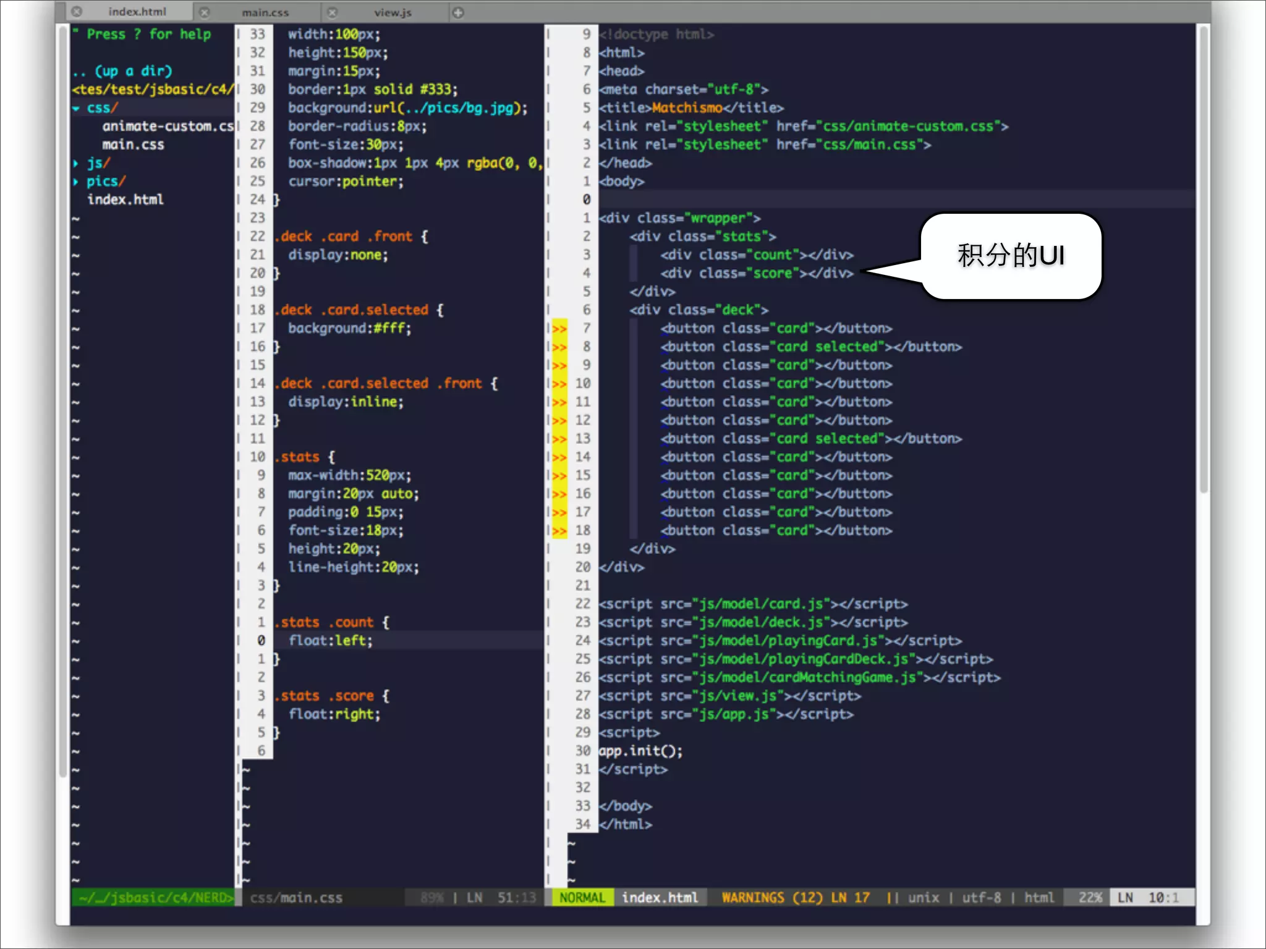Click 'background:url(../pics/bg.jpg);' line
Image resolution: width=1266 pixels, height=949 pixels.
coord(407,108)
